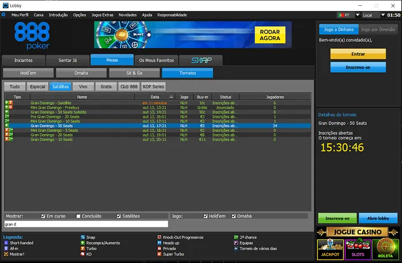Click Inscreva-se button below Entrar

pyautogui.click(x=358, y=67)
